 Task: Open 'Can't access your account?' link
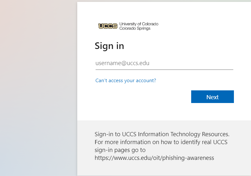pos(126,81)
